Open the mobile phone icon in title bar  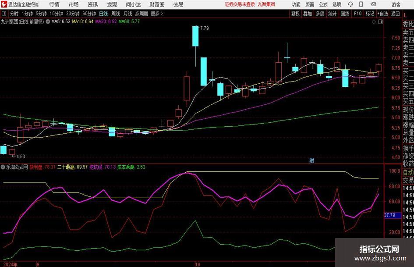click(x=361, y=4)
